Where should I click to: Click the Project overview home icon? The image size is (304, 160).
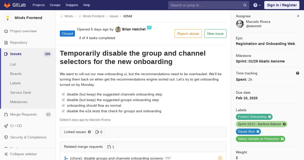(x=6, y=31)
